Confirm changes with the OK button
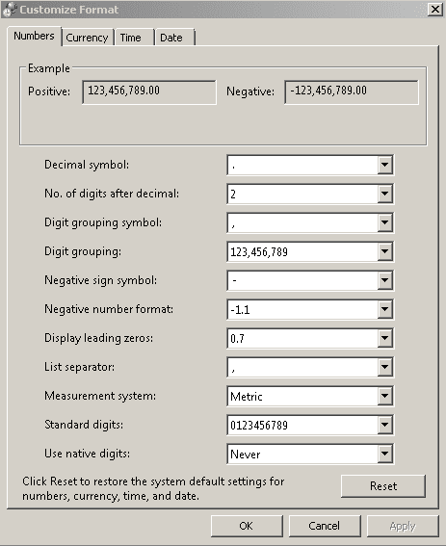Image resolution: width=446 pixels, height=546 pixels. (x=247, y=526)
